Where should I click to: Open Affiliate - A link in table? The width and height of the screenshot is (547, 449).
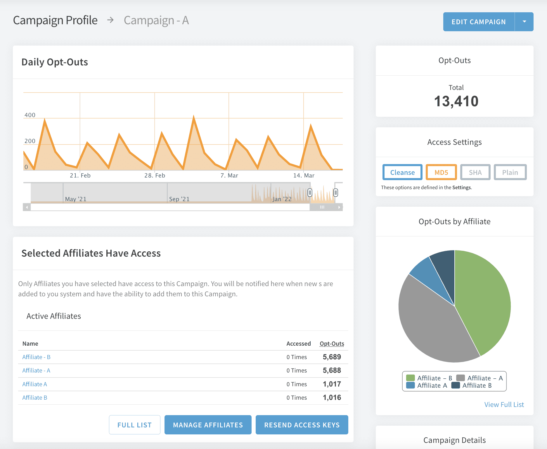pyautogui.click(x=36, y=370)
